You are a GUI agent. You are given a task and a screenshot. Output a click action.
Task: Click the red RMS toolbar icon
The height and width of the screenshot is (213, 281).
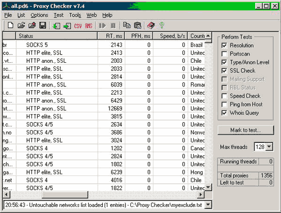point(89,26)
